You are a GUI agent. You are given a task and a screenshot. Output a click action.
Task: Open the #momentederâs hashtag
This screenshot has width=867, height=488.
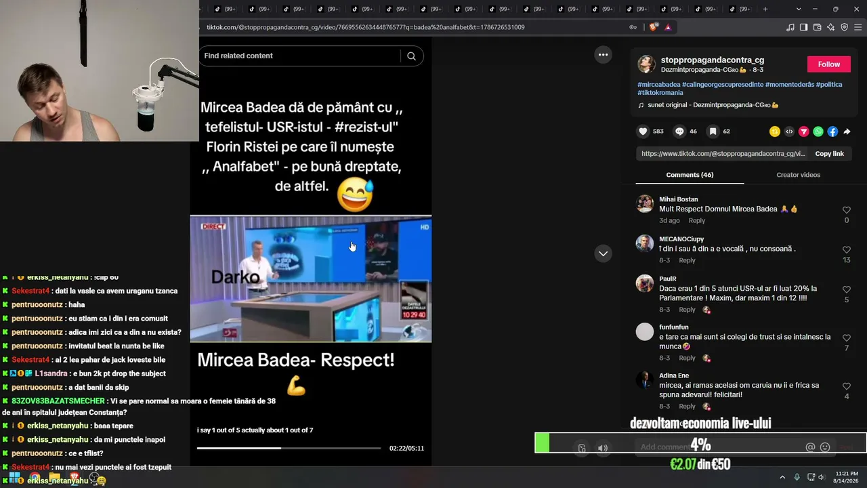tap(790, 85)
